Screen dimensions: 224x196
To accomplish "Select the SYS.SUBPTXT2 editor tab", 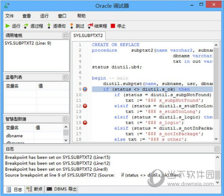I will point(88,35).
